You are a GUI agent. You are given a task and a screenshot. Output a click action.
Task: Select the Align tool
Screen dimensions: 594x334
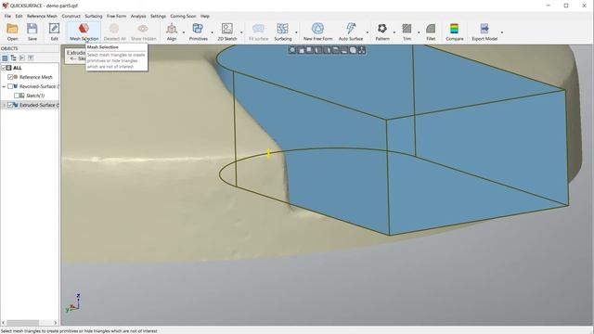(172, 32)
